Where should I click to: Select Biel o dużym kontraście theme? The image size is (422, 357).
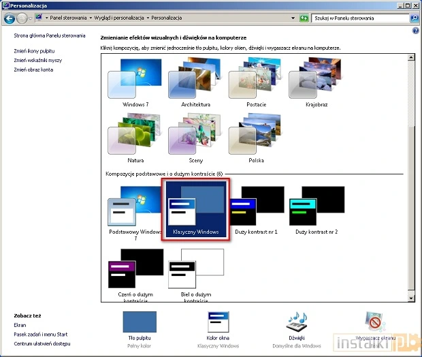pos(195,275)
